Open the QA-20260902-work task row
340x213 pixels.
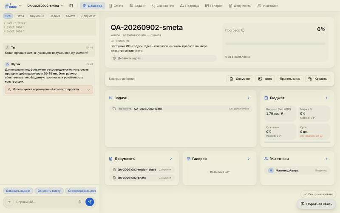click(180, 109)
